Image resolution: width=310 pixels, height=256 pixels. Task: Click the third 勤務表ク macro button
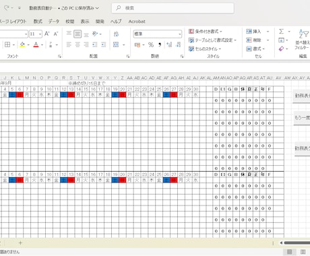point(303,148)
